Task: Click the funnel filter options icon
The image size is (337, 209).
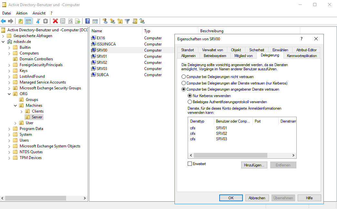Action: 127,21
